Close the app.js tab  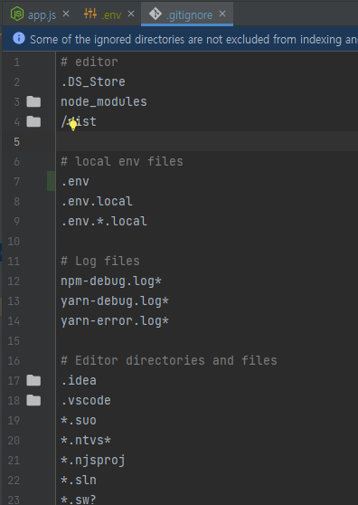66,14
